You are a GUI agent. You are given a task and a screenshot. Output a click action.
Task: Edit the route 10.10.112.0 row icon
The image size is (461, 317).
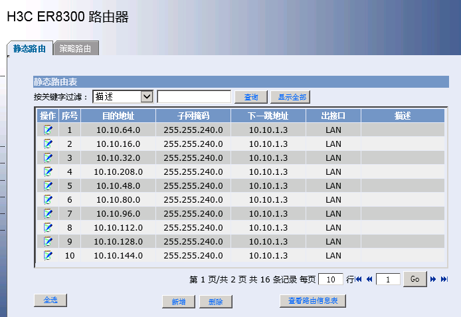click(48, 227)
